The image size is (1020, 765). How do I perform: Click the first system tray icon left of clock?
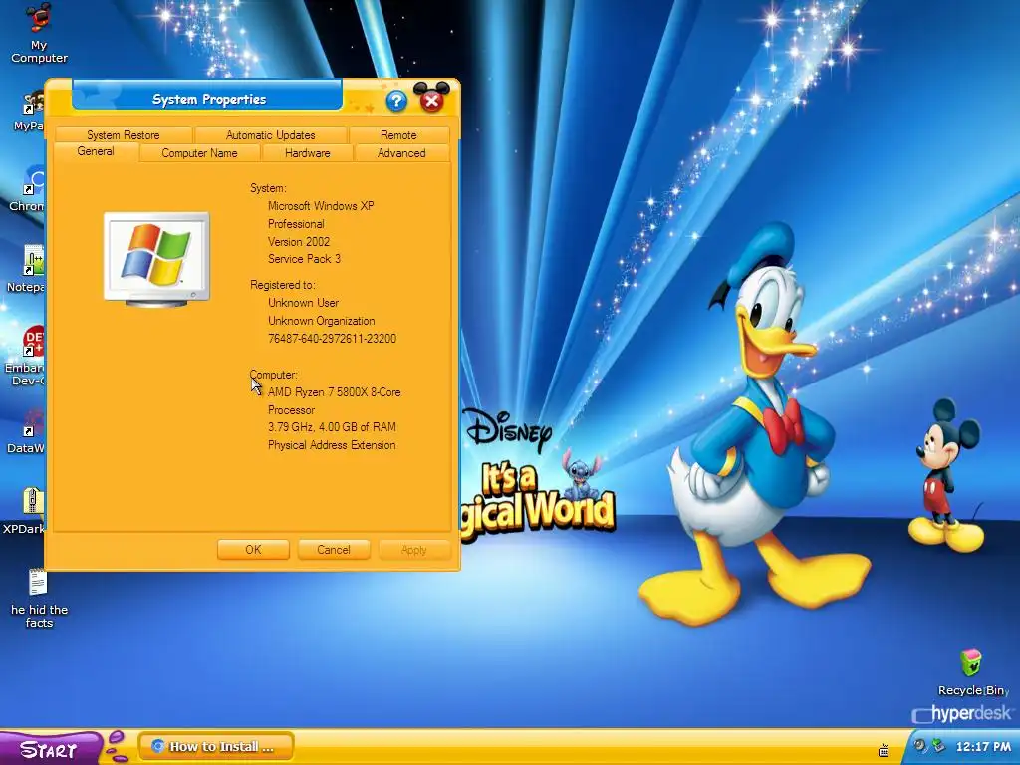(919, 746)
